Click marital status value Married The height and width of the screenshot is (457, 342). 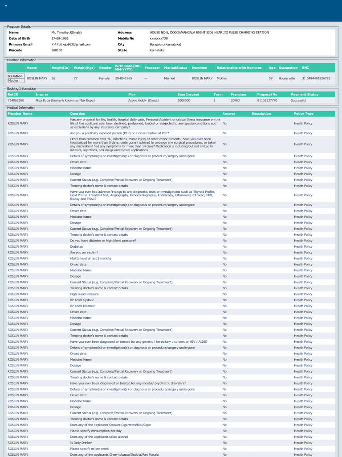(169, 79)
